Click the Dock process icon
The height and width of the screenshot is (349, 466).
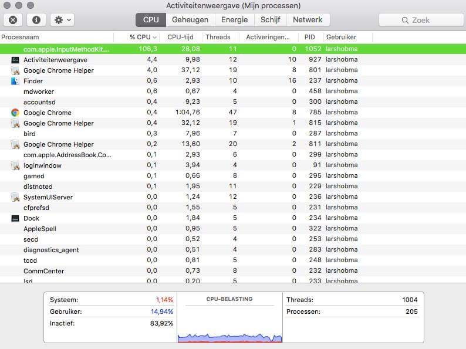coord(15,218)
